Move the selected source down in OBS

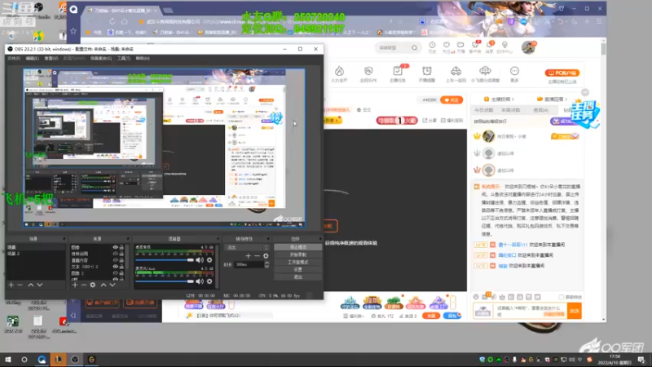tap(112, 285)
